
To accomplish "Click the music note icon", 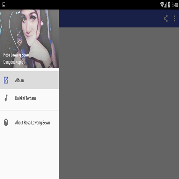I will pos(6,98).
